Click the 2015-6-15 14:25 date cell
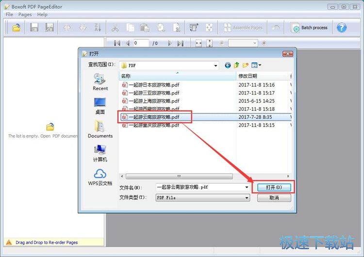 (x=256, y=101)
